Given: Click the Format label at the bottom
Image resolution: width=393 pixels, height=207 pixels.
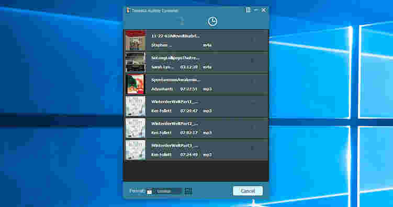Looking at the screenshot, I should (x=137, y=191).
